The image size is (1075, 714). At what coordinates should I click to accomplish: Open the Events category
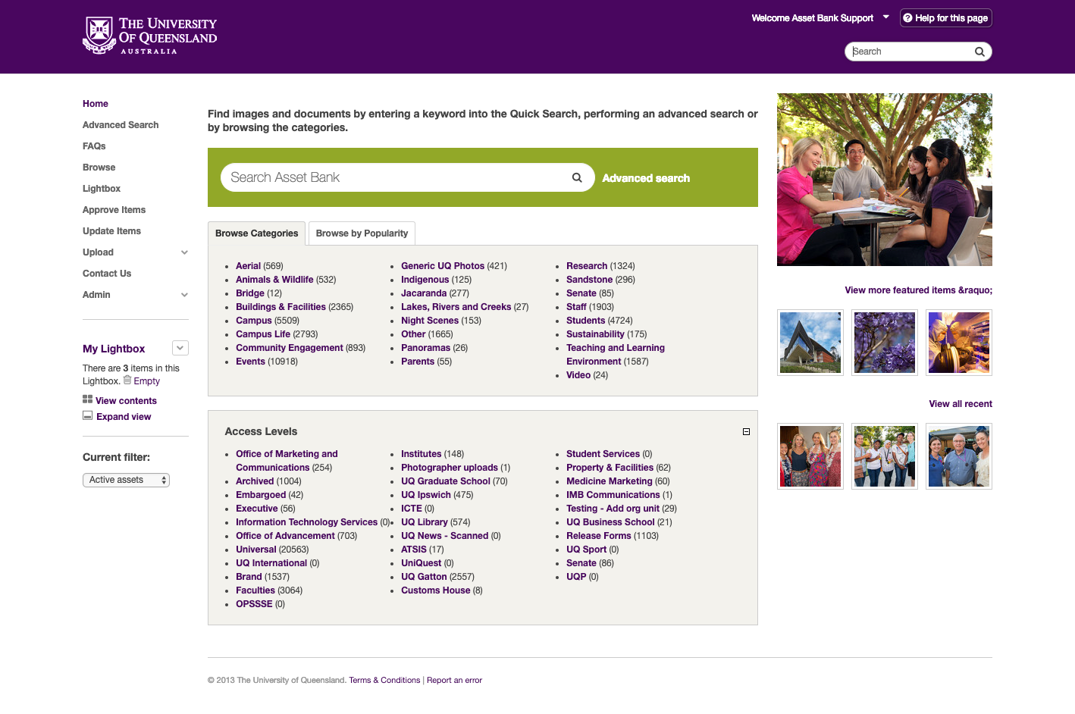(250, 362)
